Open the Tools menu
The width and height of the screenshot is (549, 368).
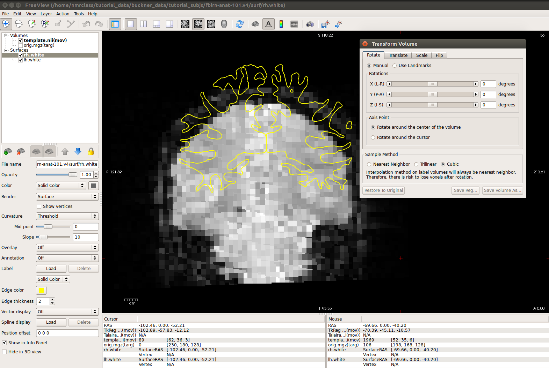click(79, 14)
